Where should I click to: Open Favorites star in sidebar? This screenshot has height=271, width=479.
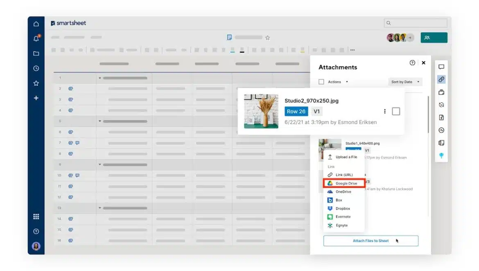[x=36, y=83]
